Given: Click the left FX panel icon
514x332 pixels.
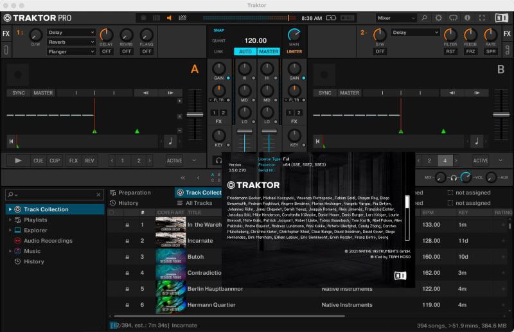Looking at the screenshot, I should (x=6, y=33).
